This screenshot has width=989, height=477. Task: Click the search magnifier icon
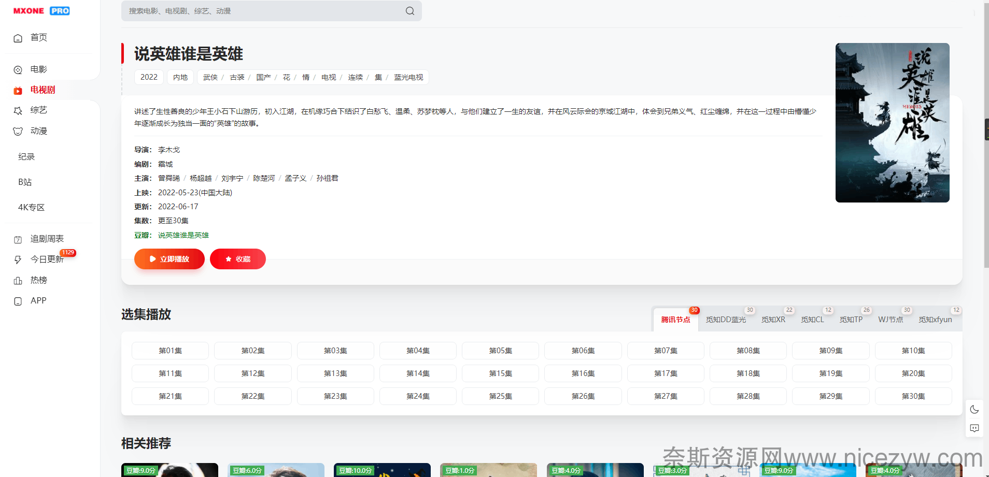click(409, 11)
